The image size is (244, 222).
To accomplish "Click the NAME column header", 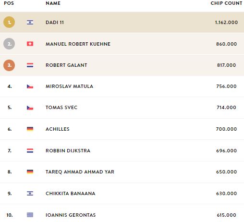I will [x=53, y=3].
